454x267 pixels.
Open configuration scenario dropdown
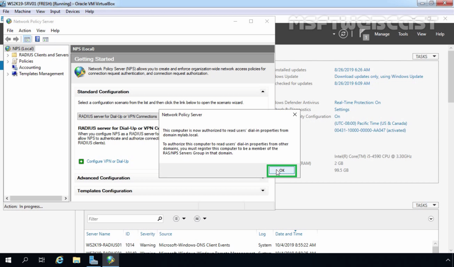(x=118, y=116)
